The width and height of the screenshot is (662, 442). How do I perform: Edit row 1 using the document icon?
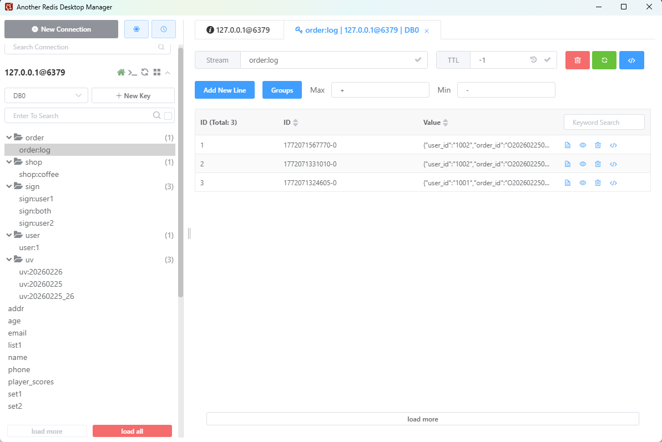click(x=568, y=145)
